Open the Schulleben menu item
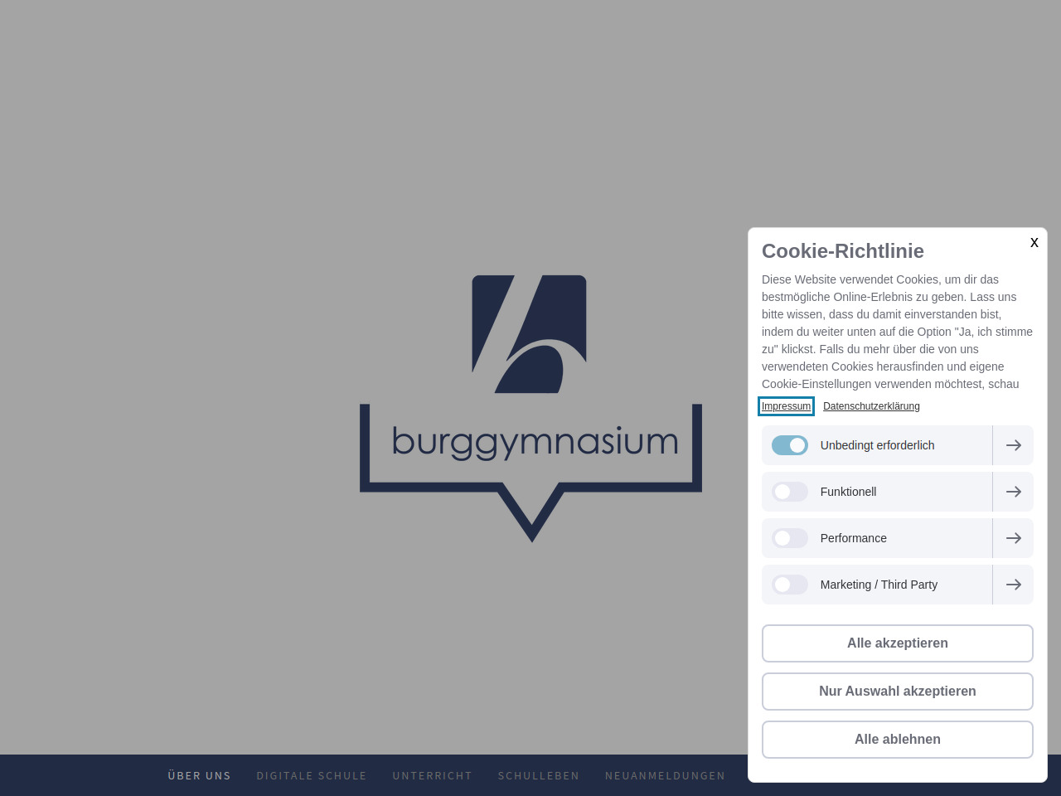This screenshot has height=796, width=1061. click(539, 776)
